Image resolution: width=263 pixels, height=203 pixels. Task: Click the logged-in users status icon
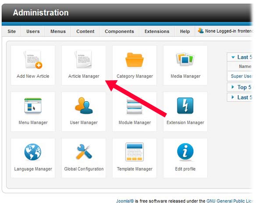point(201,31)
